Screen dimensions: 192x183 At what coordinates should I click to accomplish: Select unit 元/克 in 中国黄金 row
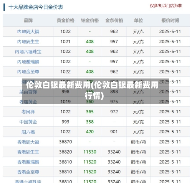[138, 122]
